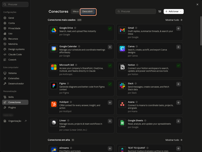Toggle the Microsoft 365 connected checkmark

(110, 66)
